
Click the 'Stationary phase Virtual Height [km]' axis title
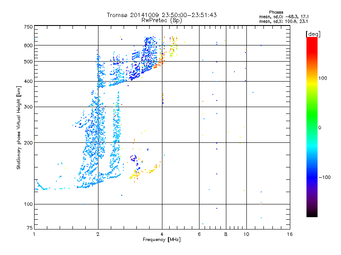19,127
